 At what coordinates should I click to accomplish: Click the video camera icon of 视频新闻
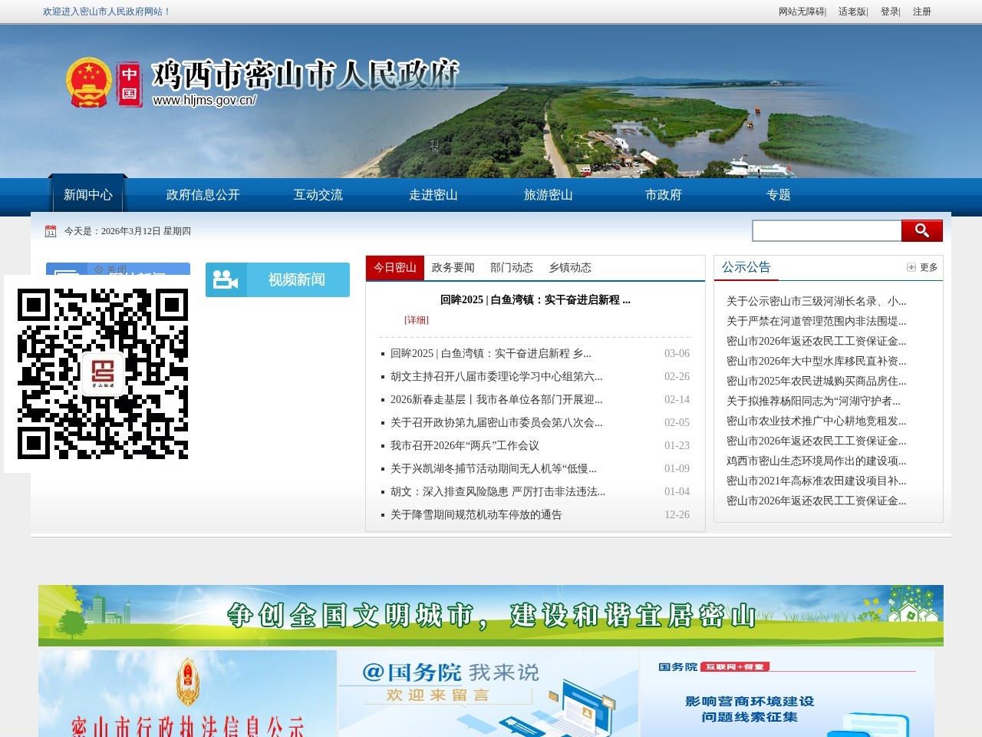[x=226, y=279]
